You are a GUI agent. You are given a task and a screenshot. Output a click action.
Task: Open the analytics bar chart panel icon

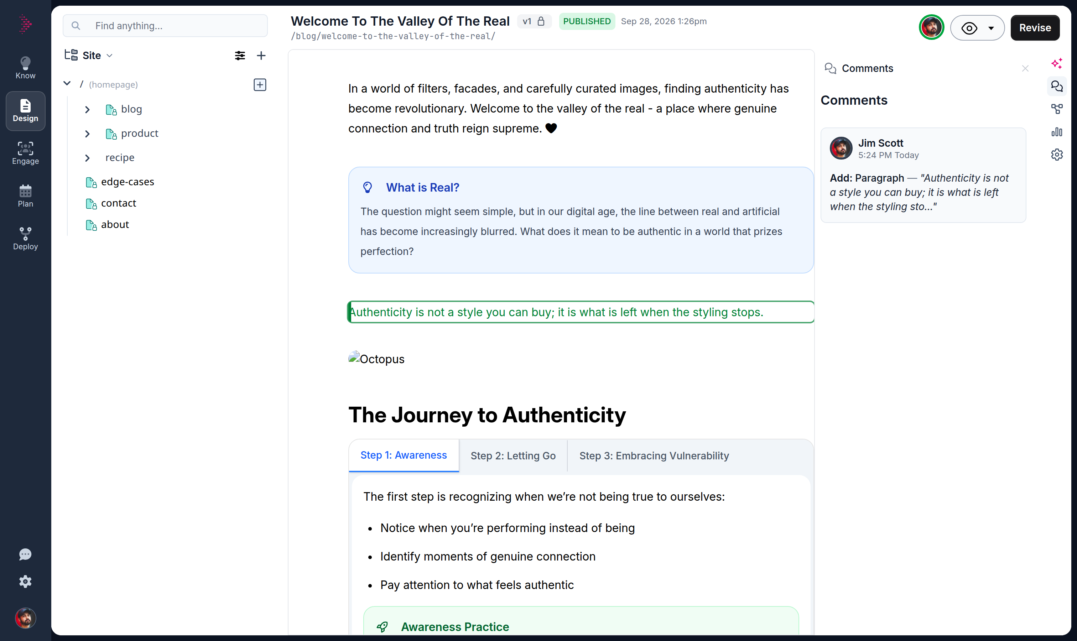click(1057, 132)
